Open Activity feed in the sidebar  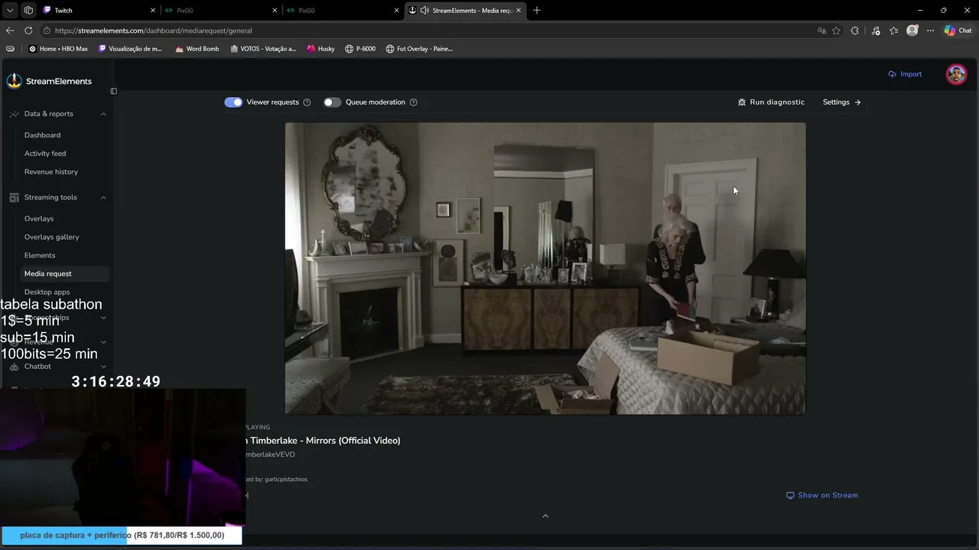click(45, 154)
